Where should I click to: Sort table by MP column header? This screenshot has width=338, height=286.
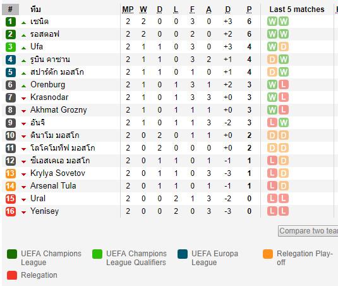pos(128,9)
